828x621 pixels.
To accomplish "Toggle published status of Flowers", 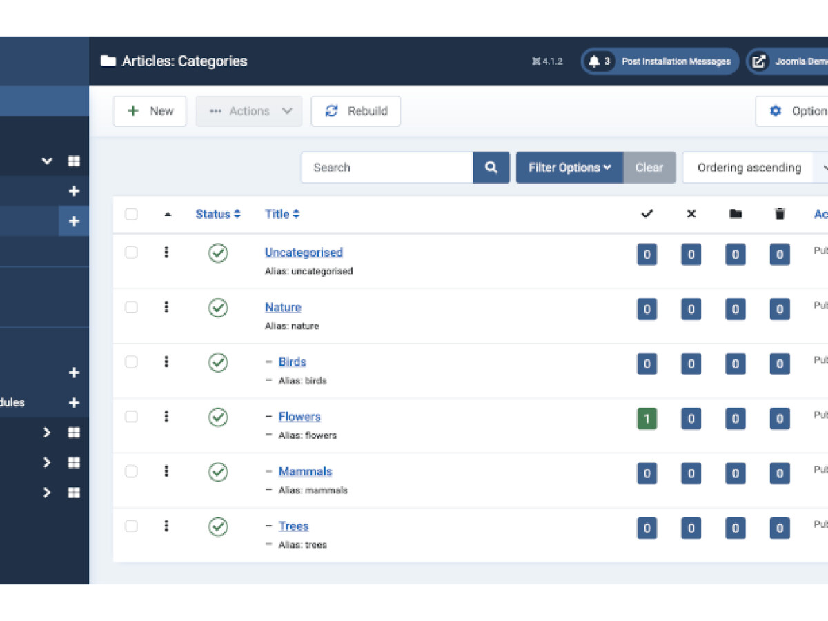I will [x=218, y=417].
